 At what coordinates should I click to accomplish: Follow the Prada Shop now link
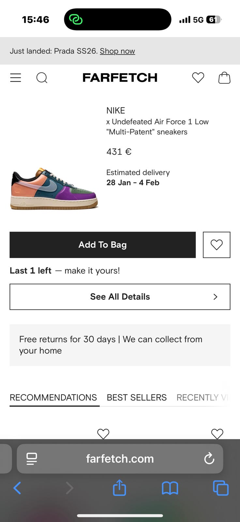click(x=117, y=51)
